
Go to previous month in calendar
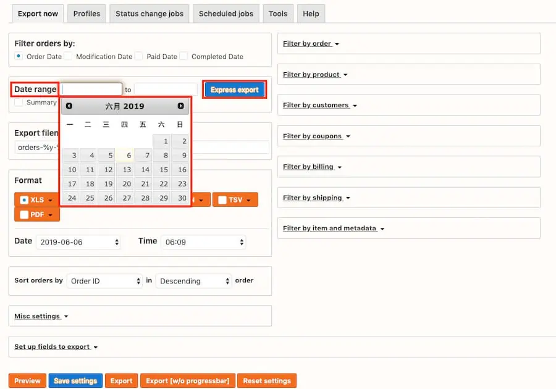click(69, 106)
